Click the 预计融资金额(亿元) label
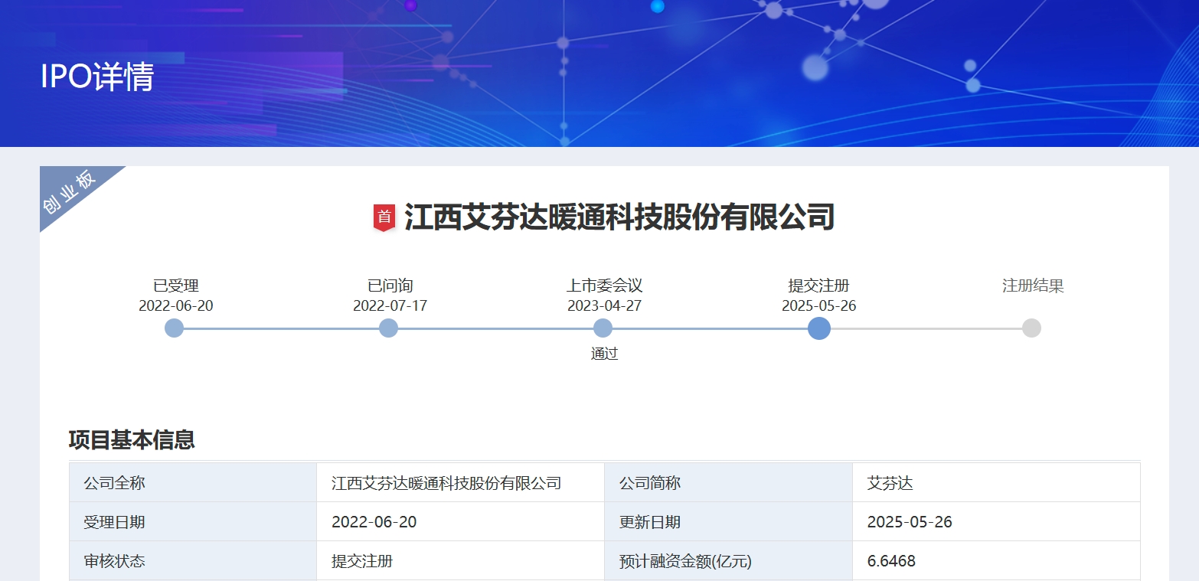 tap(728, 561)
